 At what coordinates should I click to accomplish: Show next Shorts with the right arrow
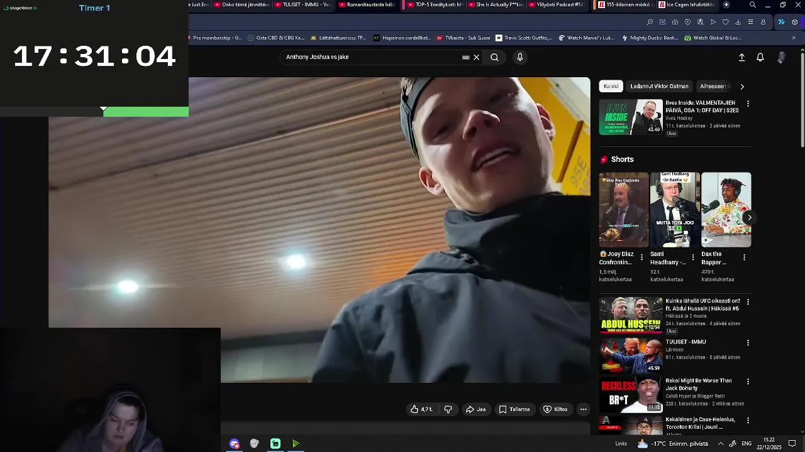749,217
